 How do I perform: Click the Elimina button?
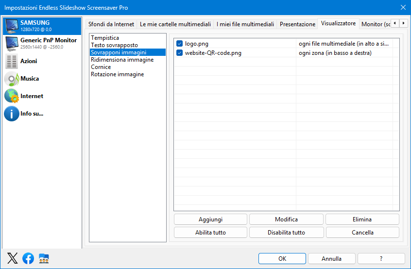[362, 219]
